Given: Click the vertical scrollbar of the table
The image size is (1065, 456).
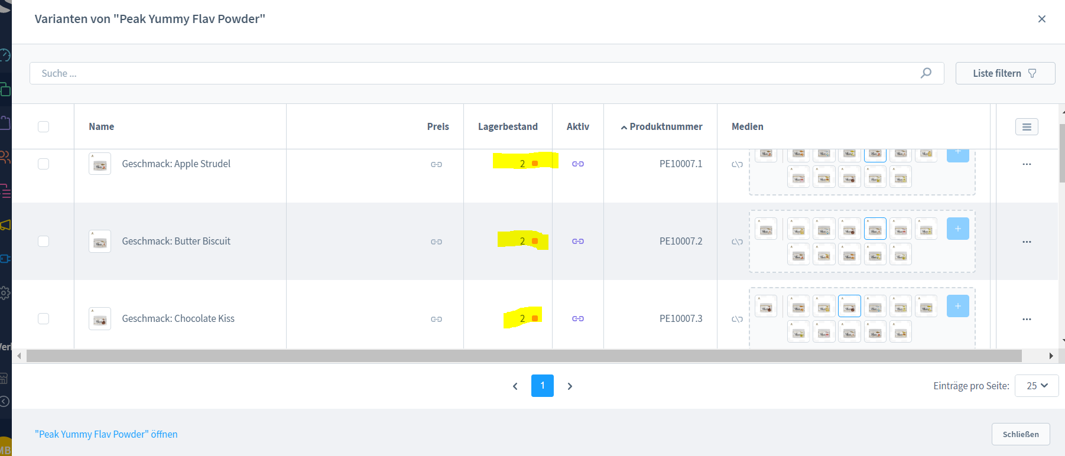Looking at the screenshot, I should pos(1061,154).
